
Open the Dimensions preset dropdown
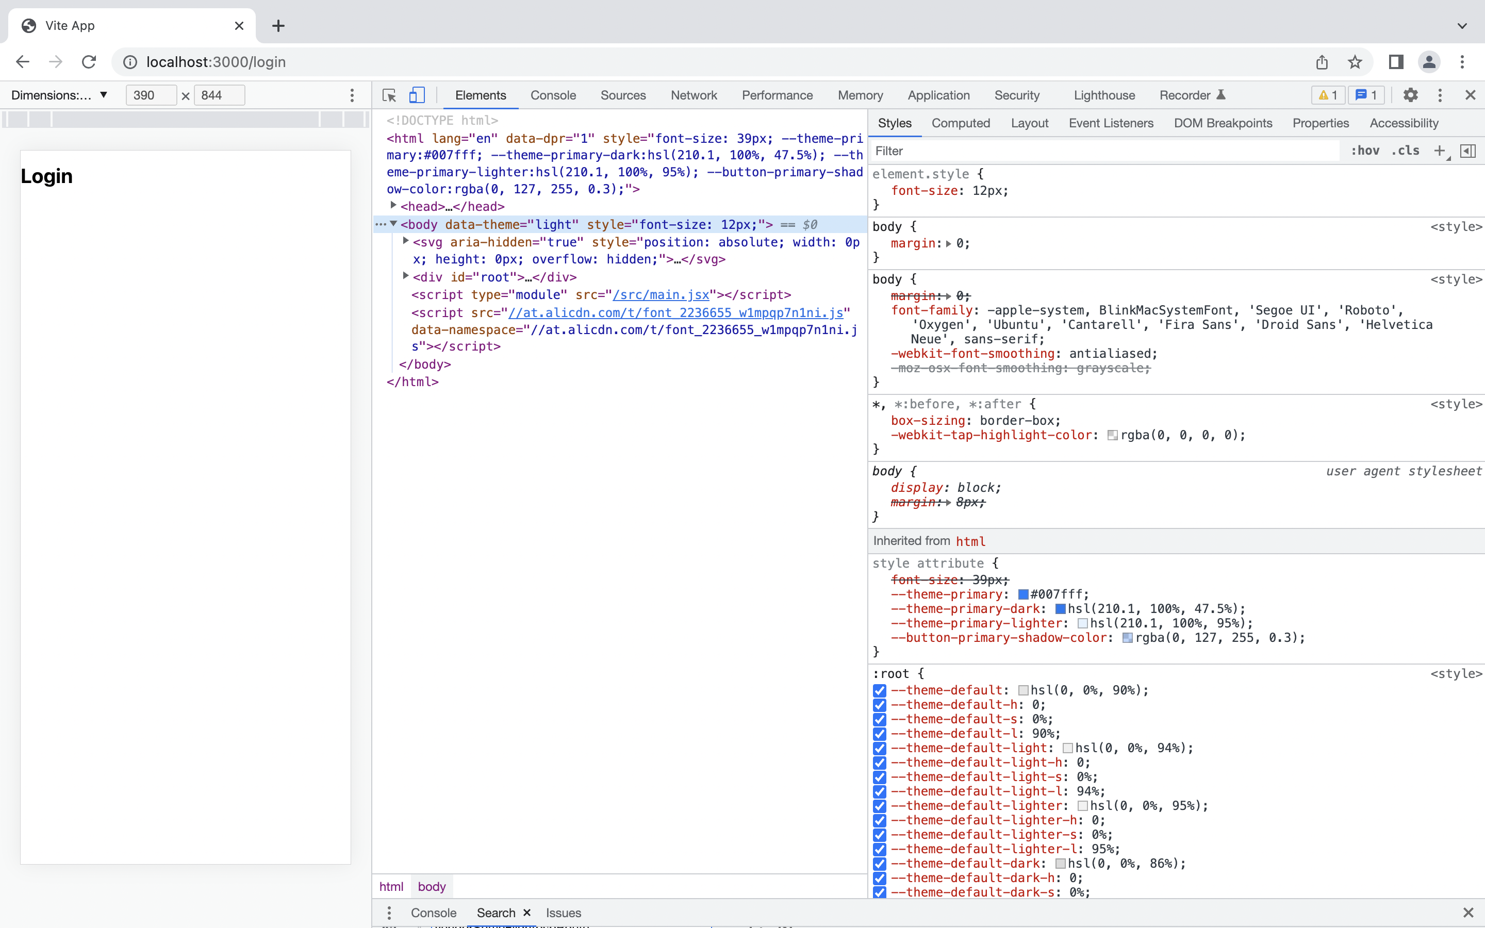59,95
